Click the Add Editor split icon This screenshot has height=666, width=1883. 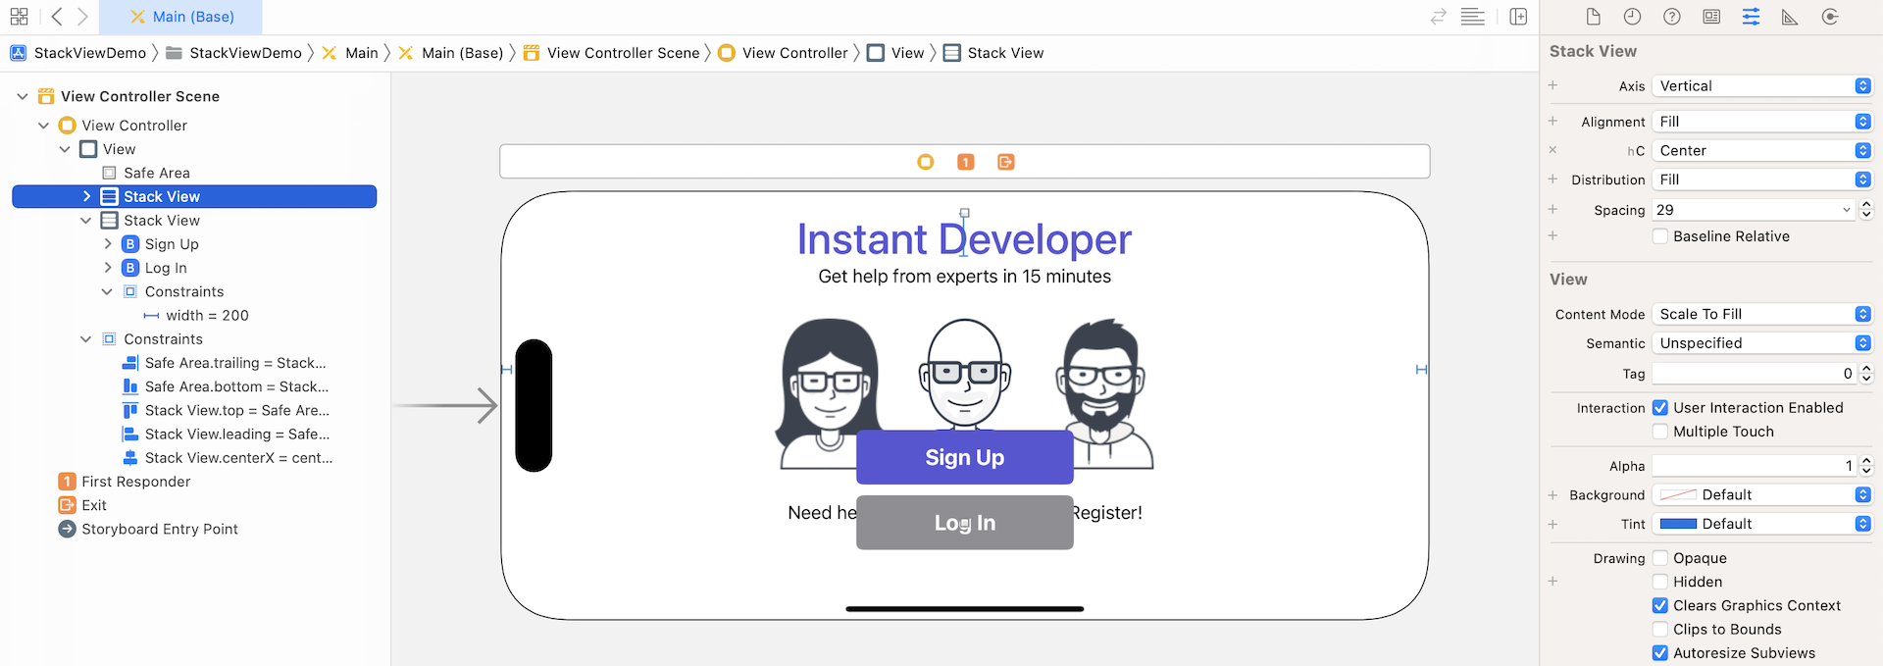point(1518,17)
